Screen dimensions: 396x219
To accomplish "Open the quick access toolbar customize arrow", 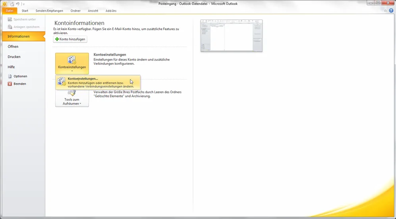I will pos(23,4).
